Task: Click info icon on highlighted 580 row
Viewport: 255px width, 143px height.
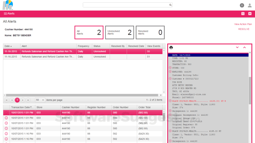Action: tap(6, 112)
